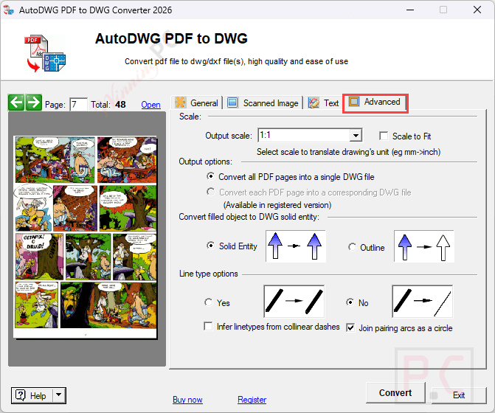The image size is (495, 413).
Task: Select the Advanced tab
Action: tap(375, 102)
